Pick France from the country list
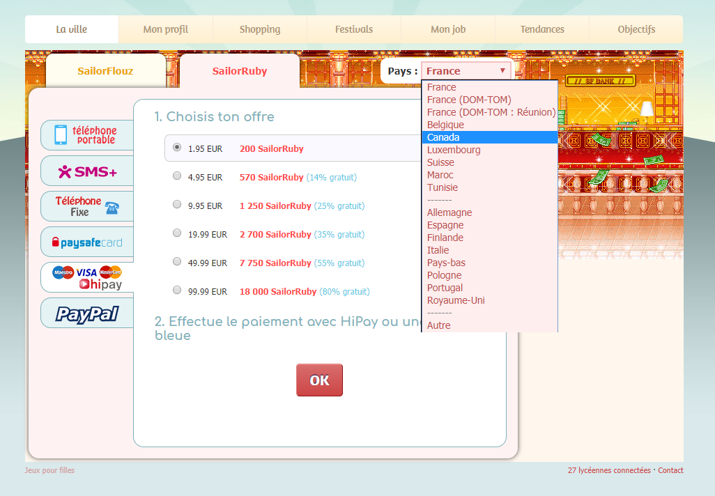 coord(490,87)
